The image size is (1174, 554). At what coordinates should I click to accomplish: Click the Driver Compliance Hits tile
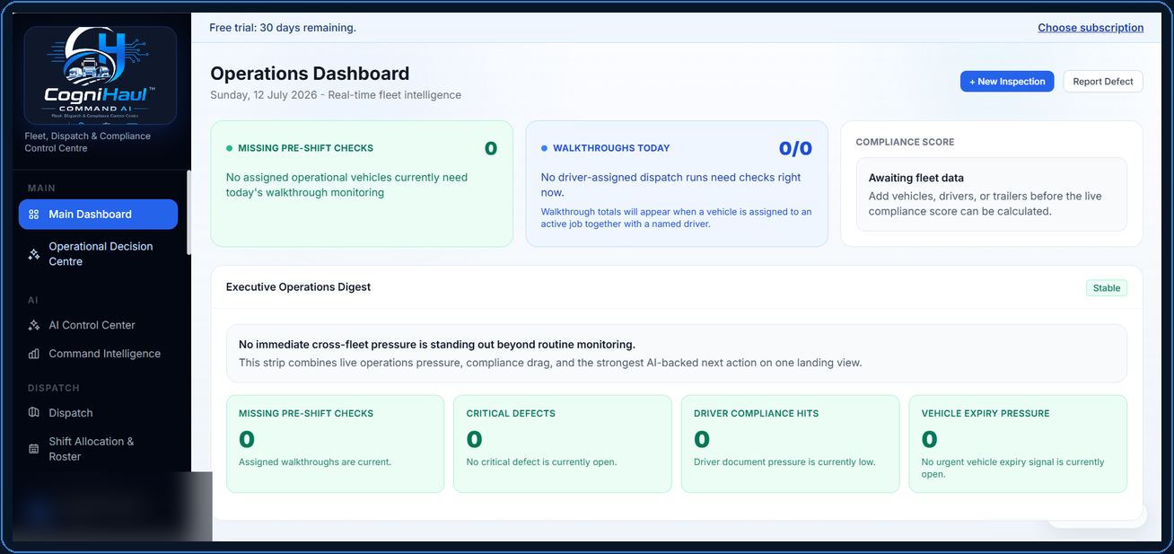pos(790,444)
